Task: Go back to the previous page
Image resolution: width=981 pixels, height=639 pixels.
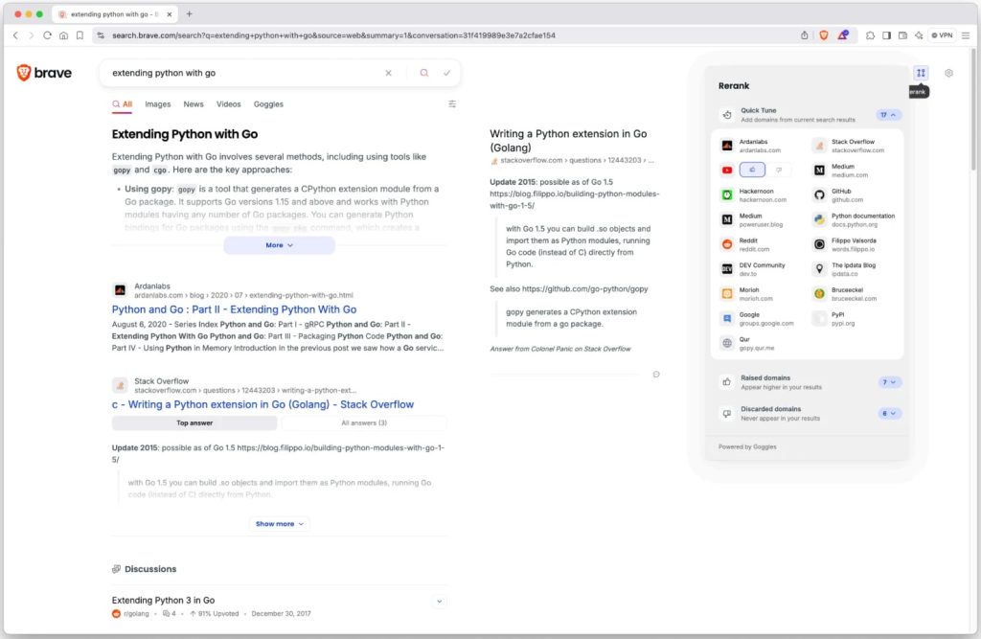Action: coord(15,35)
